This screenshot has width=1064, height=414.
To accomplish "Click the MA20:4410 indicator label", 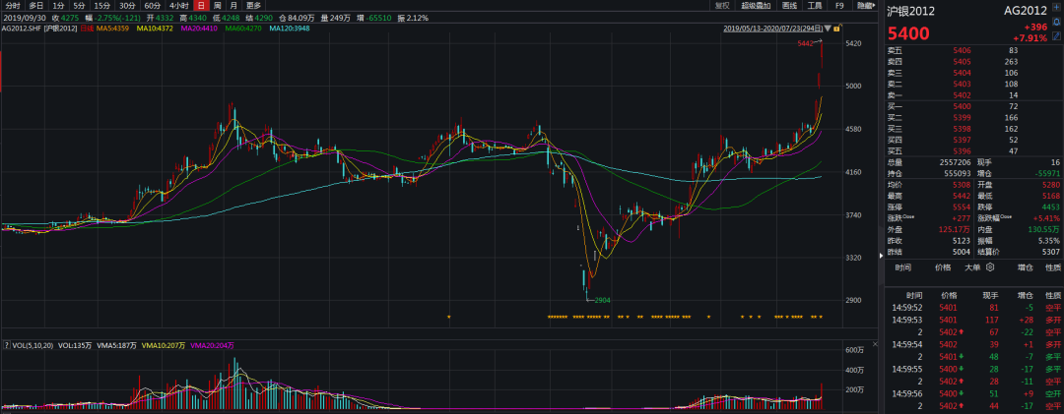I will tap(199, 29).
